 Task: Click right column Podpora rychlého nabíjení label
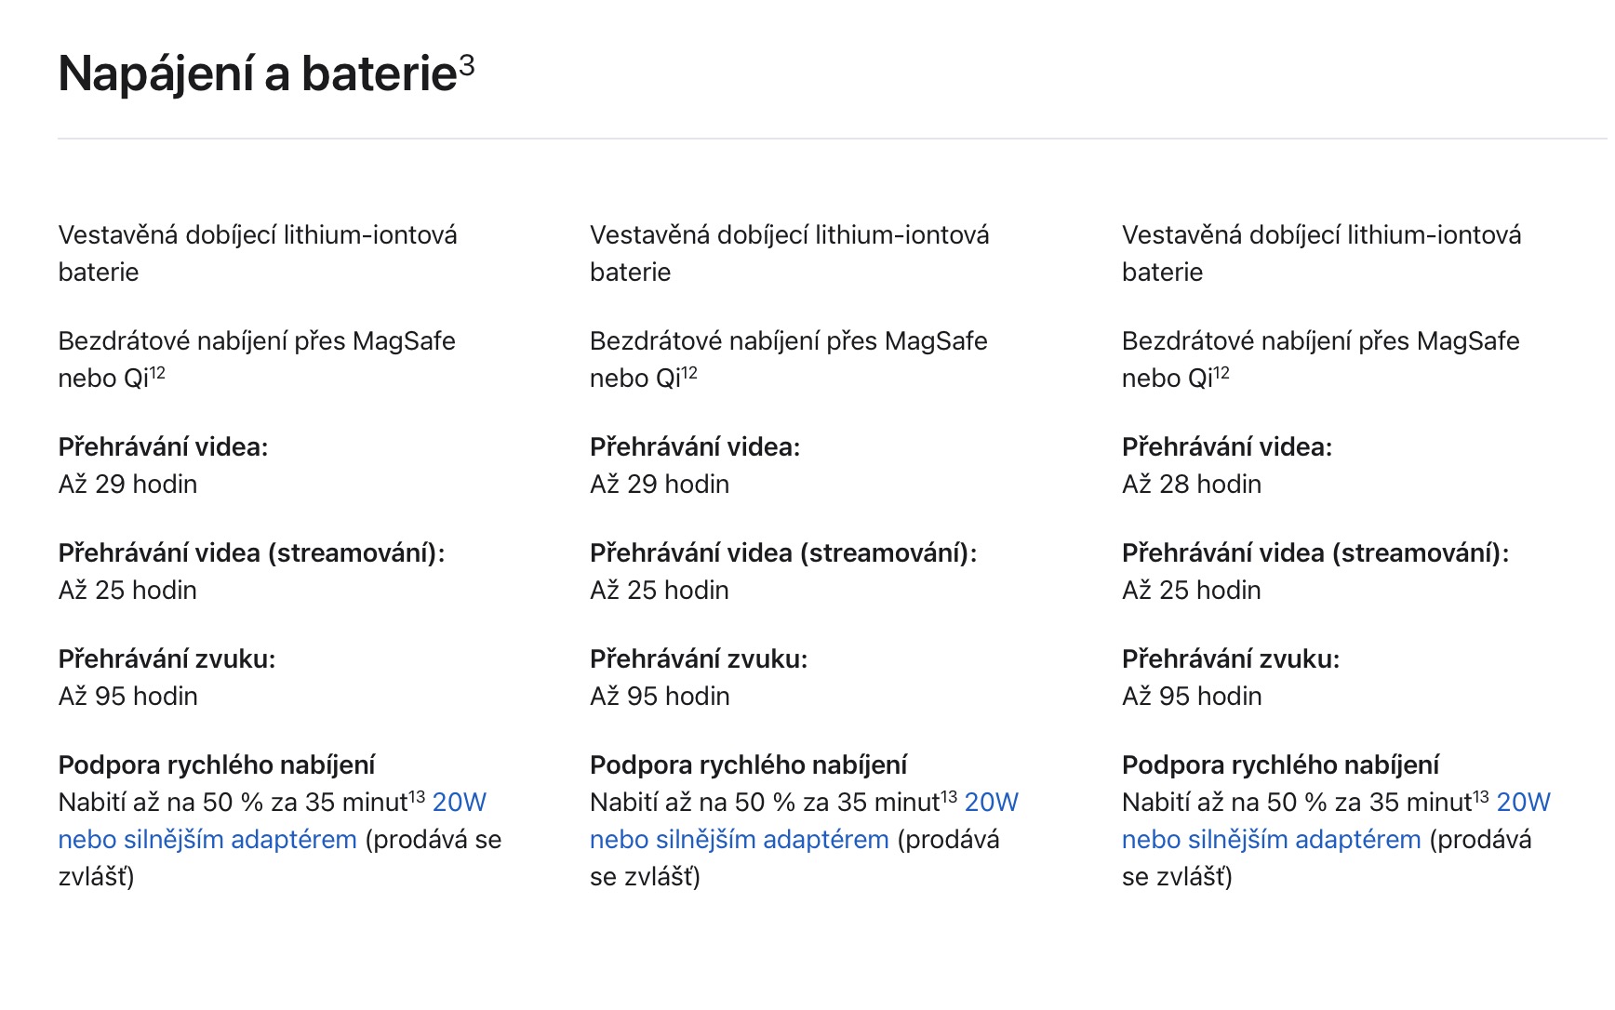click(1280, 765)
